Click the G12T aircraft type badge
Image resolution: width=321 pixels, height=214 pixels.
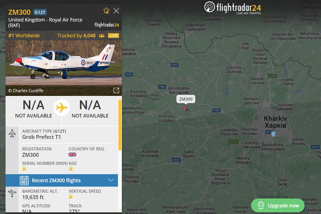click(40, 12)
